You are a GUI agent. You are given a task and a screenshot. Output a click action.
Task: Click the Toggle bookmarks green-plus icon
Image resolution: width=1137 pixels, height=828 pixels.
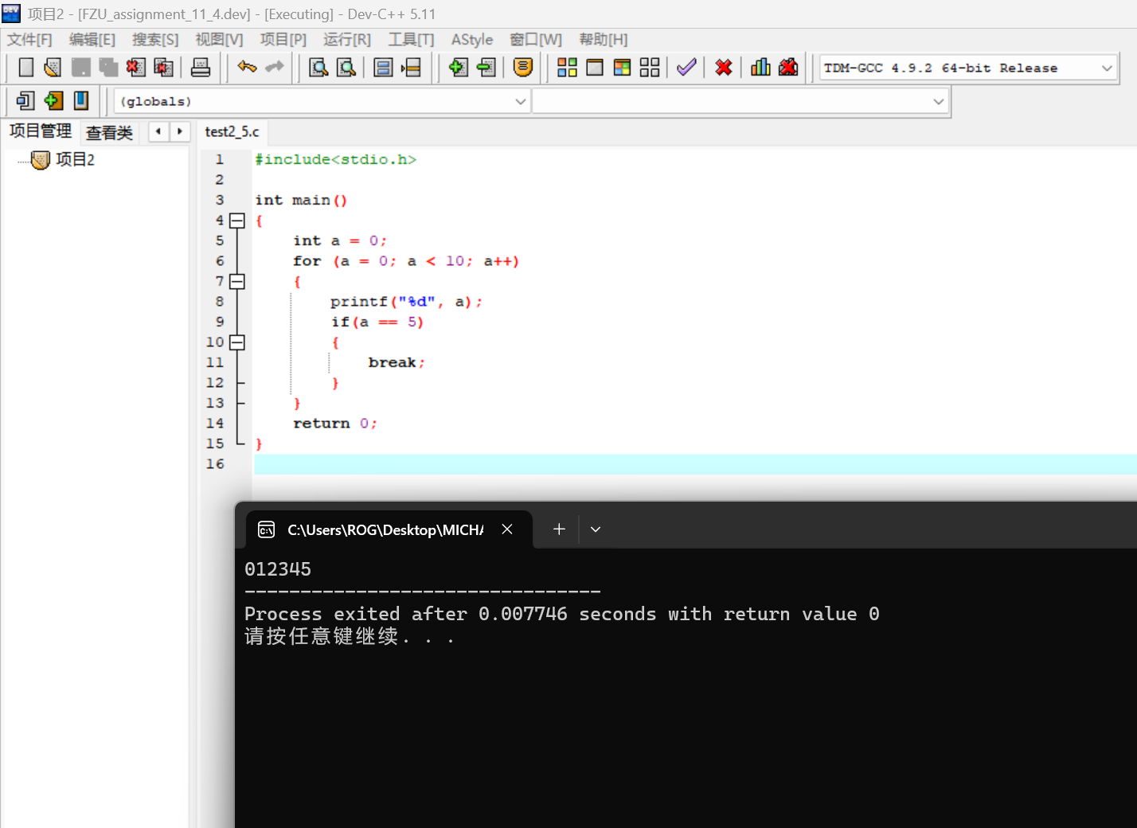tap(53, 100)
